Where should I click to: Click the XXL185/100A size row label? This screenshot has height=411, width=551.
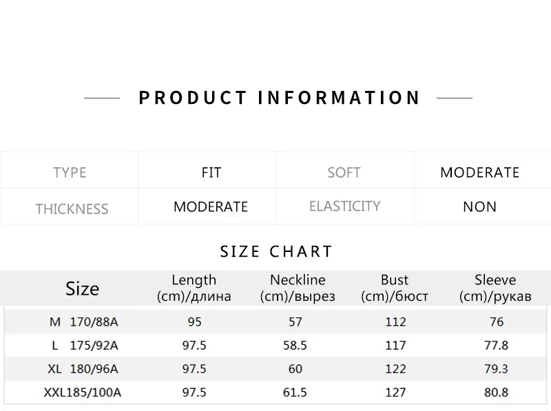click(83, 393)
